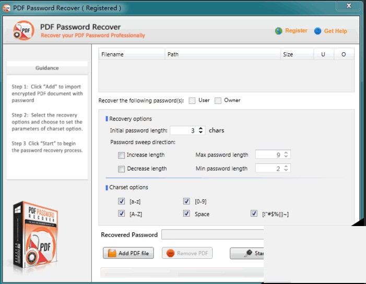This screenshot has width=366, height=284.
Task: Check the Increase length option
Action: (121, 155)
